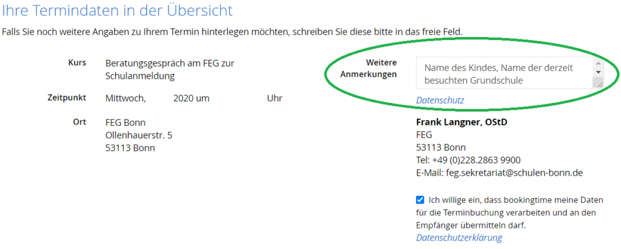The width and height of the screenshot is (621, 249).
Task: Click the 'Ort' label
Action: click(79, 122)
